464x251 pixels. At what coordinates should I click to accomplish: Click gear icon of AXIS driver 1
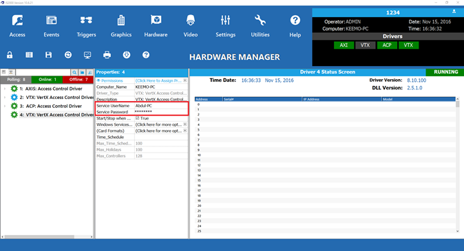(14, 89)
